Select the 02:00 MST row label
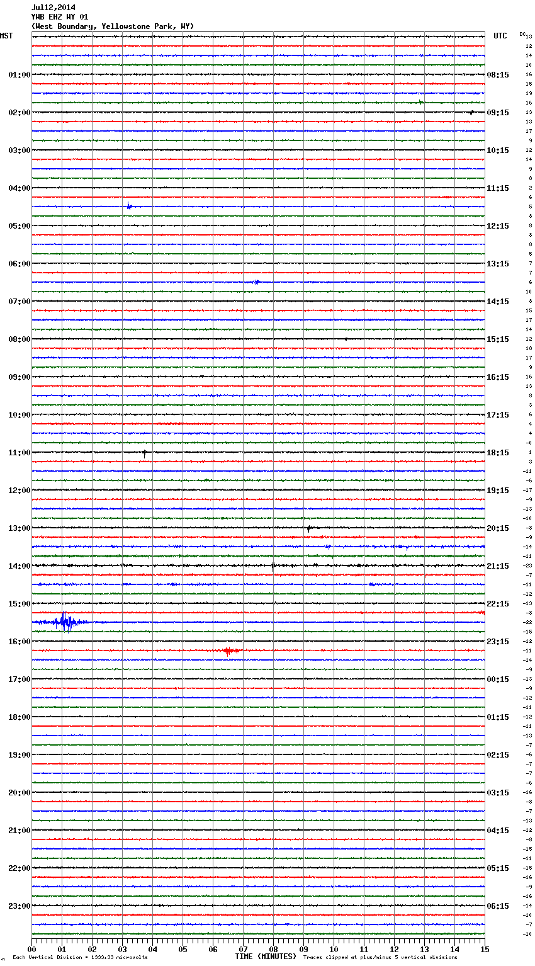The height and width of the screenshot is (966, 535). 20,113
